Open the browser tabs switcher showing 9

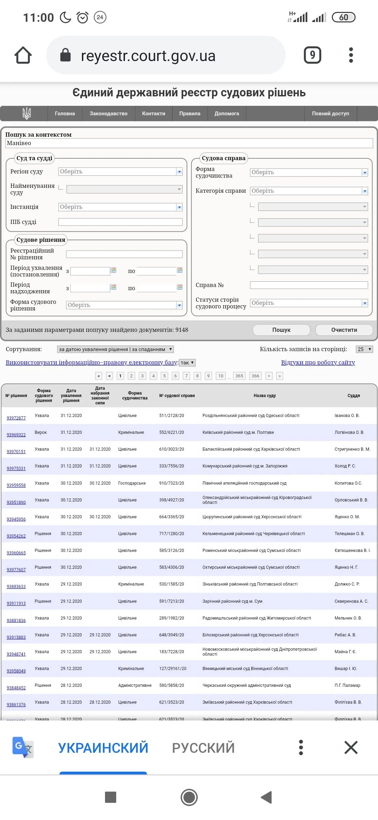(312, 55)
